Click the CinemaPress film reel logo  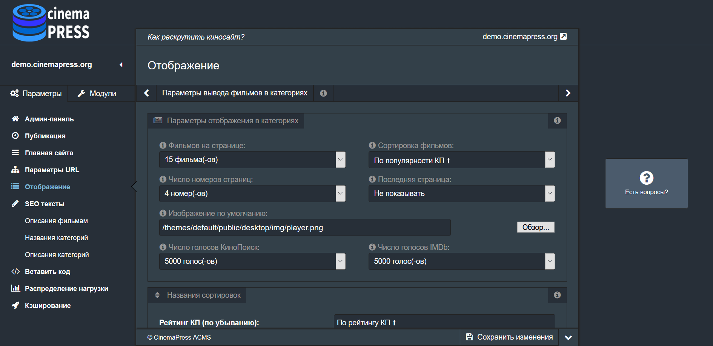29,23
